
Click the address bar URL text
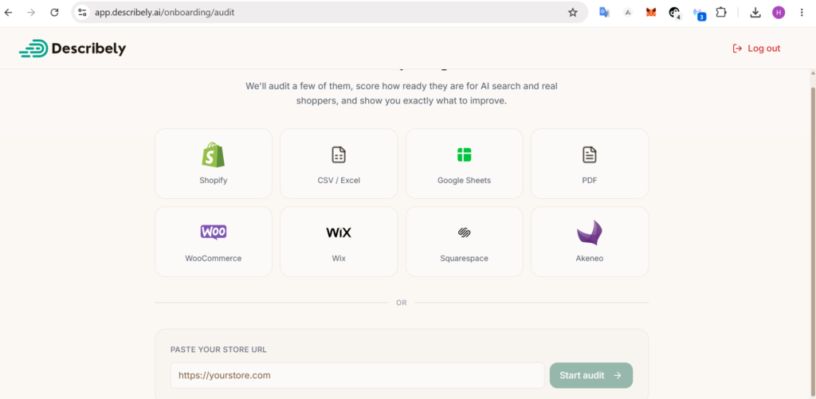(164, 13)
